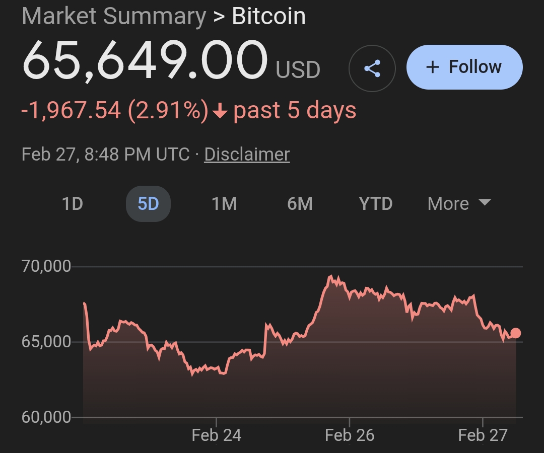Click the Feb 24 date axis label
544x453 pixels.
217,435
